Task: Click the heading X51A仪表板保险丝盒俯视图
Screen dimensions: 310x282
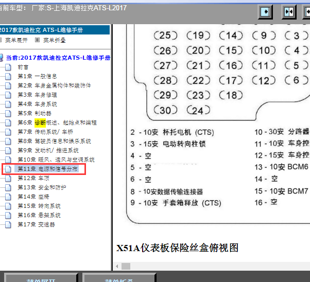Action: 177,248
